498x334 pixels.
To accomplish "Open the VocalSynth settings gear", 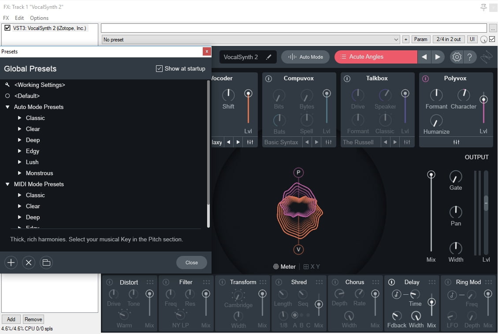I will coord(457,57).
